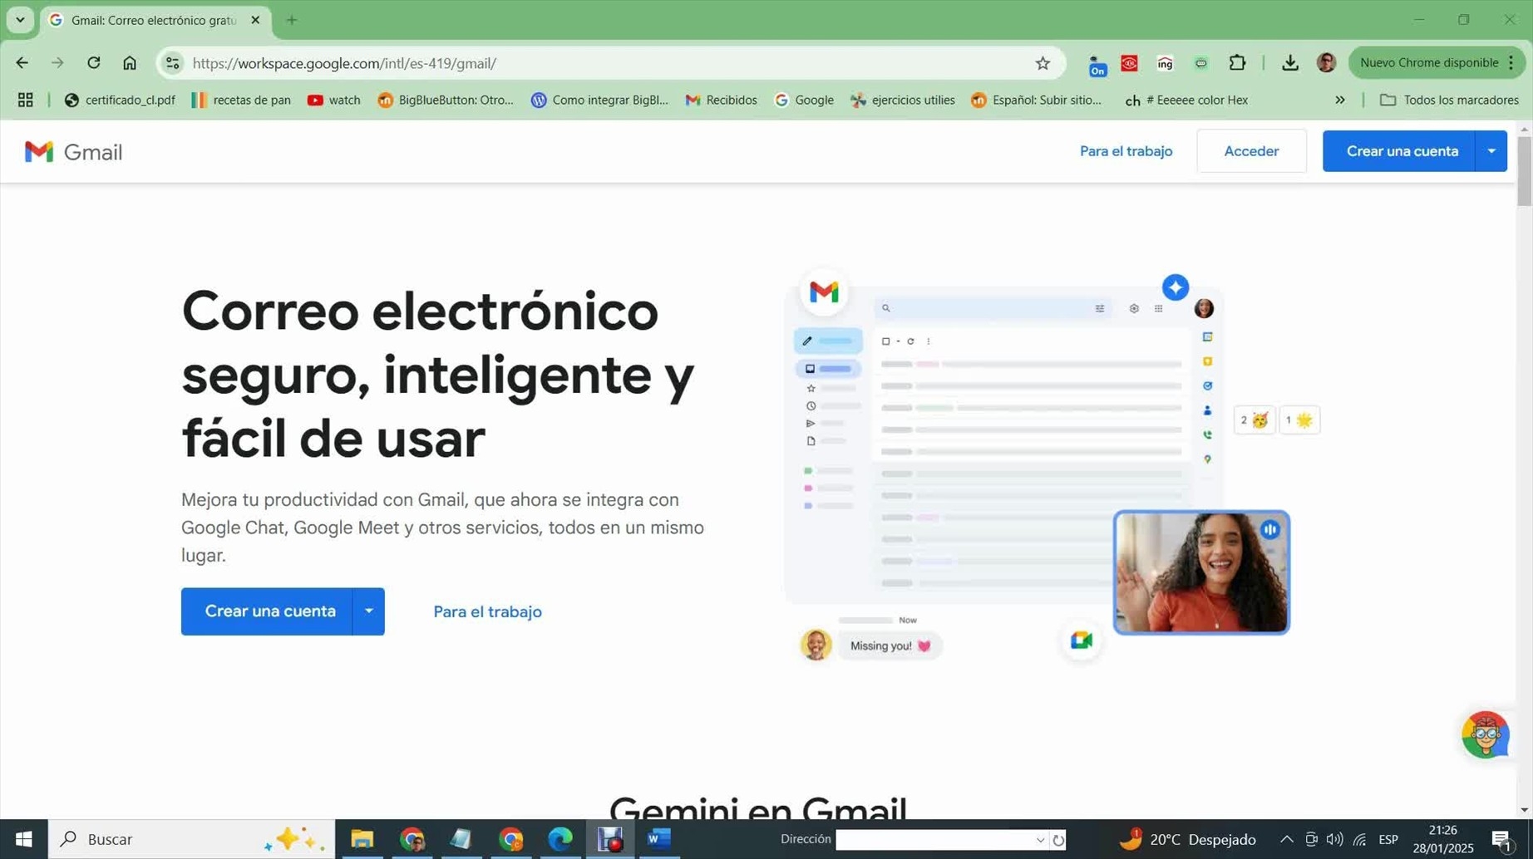Screen dimensions: 1533x859
Task: Open the Chrome extensions puzzle icon
Action: (x=1237, y=63)
